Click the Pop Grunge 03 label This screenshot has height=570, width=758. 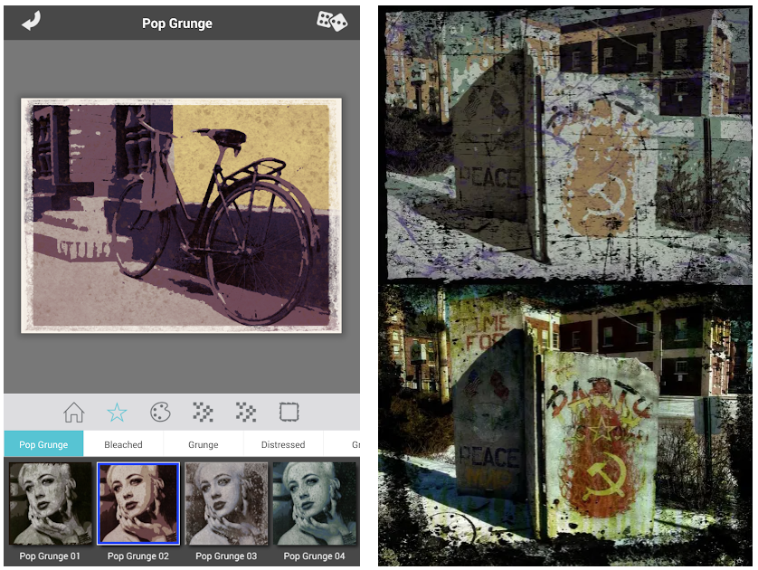point(226,556)
